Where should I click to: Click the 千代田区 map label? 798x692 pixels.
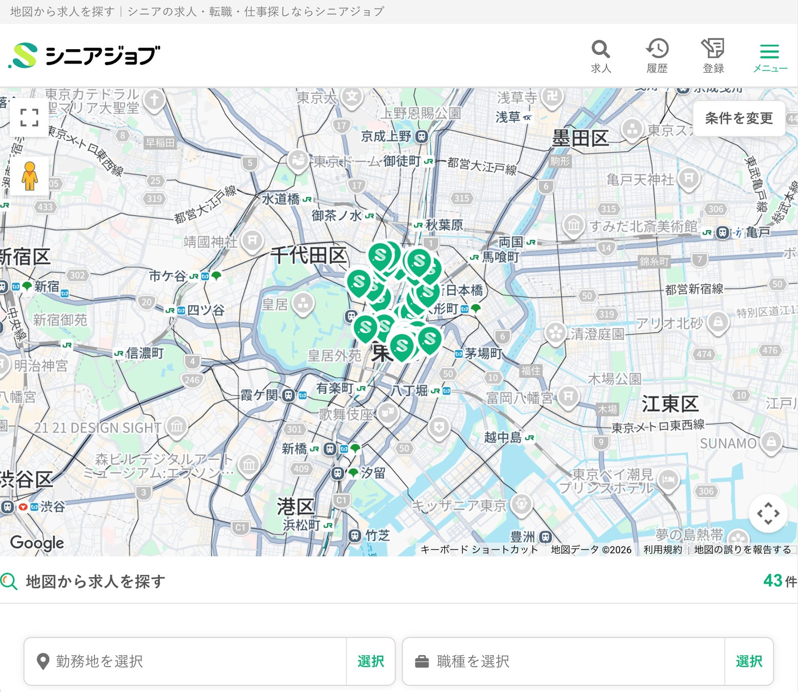[309, 255]
